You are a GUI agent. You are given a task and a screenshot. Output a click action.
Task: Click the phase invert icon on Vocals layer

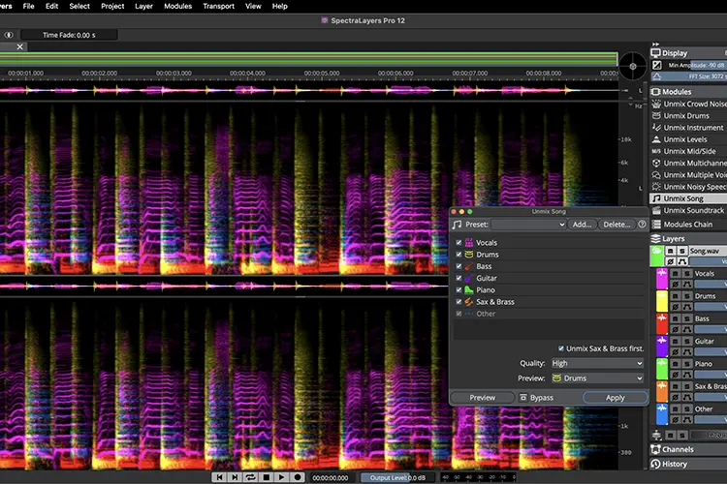click(676, 284)
